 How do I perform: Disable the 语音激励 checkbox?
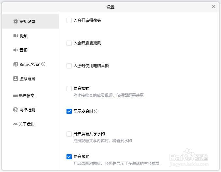pos(69,157)
